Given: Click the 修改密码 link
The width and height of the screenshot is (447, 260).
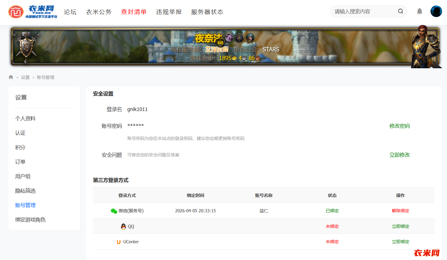Looking at the screenshot, I should 400,126.
